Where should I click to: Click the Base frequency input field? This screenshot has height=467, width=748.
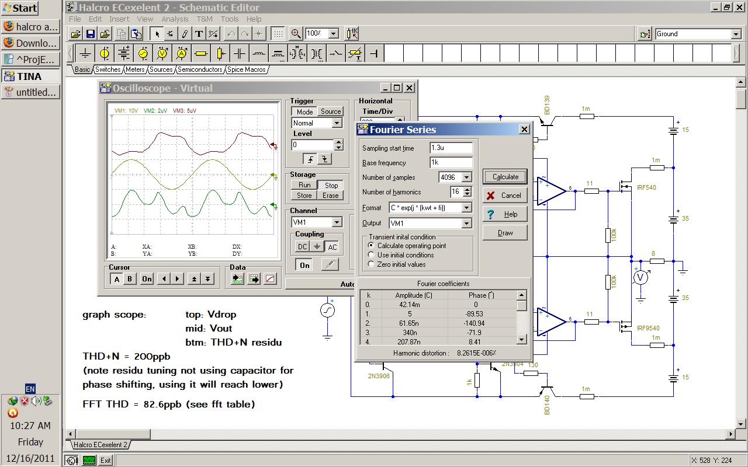click(451, 163)
